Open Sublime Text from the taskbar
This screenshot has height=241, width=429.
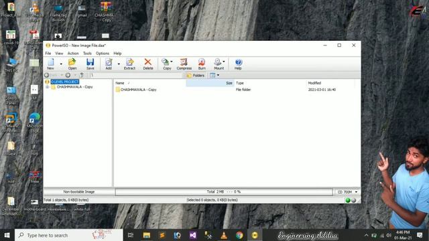tap(162, 235)
